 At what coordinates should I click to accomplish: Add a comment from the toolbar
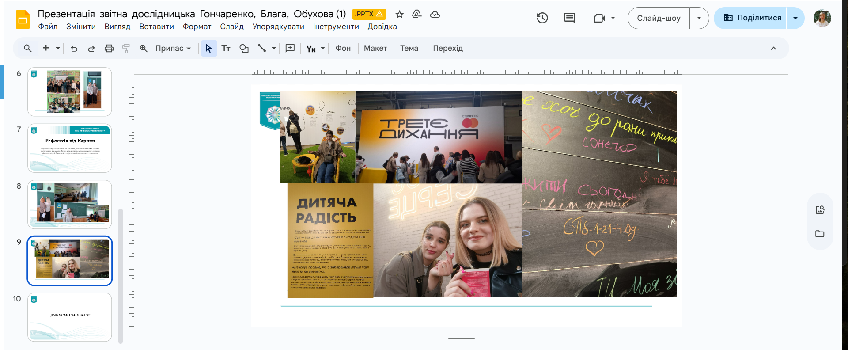[290, 48]
